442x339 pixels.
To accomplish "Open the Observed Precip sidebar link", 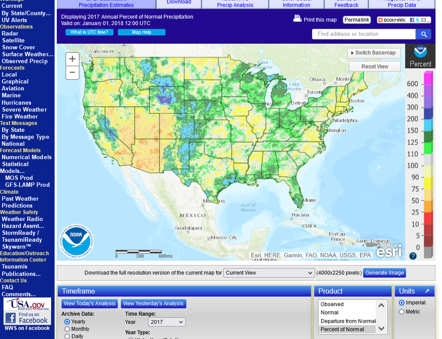I will pyautogui.click(x=25, y=61).
